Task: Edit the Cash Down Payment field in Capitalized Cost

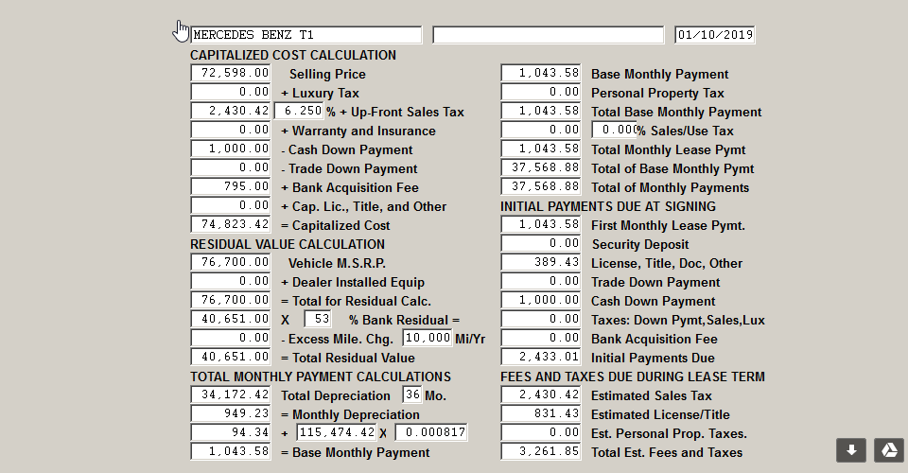Action: click(231, 149)
